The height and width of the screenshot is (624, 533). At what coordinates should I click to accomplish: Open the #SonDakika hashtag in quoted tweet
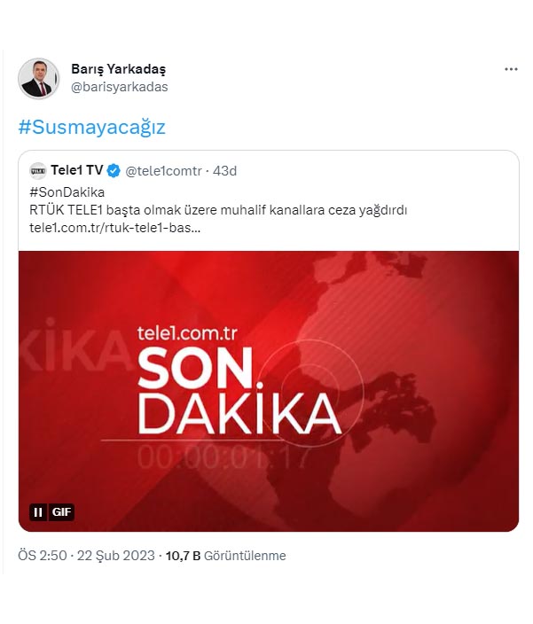67,192
